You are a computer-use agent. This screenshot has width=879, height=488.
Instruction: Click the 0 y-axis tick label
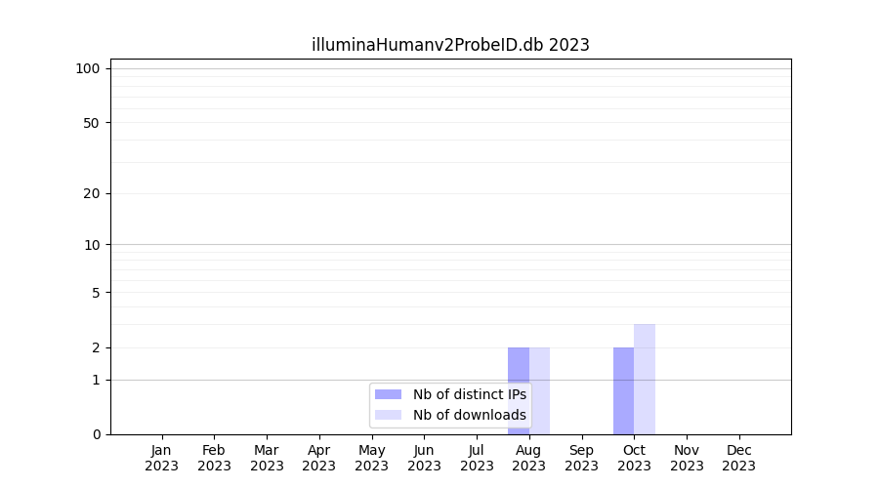click(96, 434)
